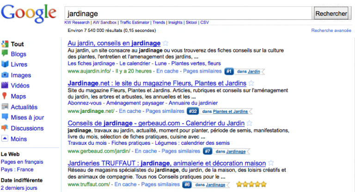355x192 pixels.
Task: Click the Maps pin icon
Action: [4, 96]
